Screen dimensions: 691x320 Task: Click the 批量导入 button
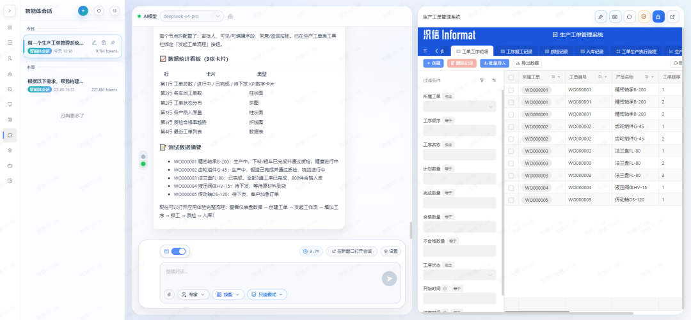(495, 63)
